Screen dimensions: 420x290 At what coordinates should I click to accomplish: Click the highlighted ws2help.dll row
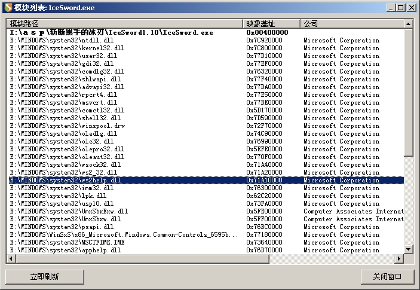(x=206, y=180)
